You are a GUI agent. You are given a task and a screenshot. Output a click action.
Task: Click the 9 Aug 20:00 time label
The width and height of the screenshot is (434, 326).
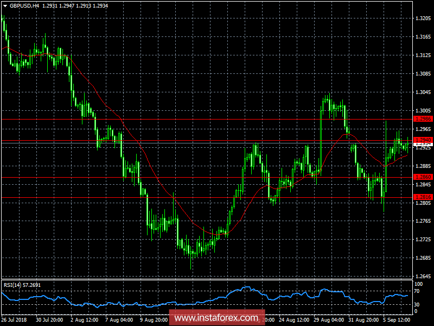tap(154, 319)
